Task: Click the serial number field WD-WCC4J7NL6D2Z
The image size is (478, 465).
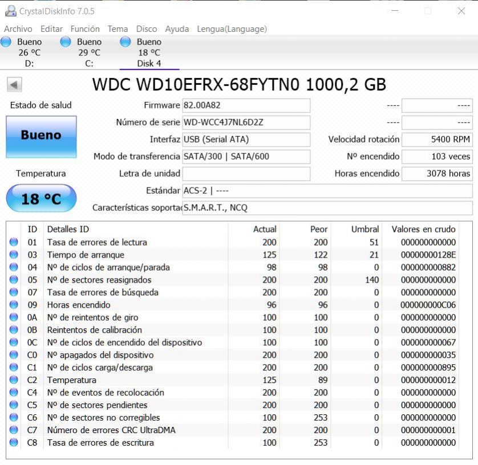Action: (246, 123)
